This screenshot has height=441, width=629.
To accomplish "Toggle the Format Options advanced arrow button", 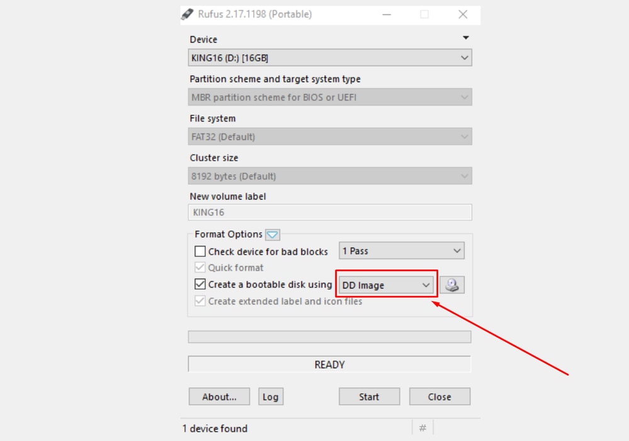I will 273,234.
